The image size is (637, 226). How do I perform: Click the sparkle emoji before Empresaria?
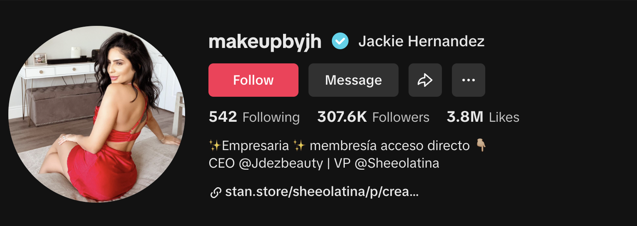pyautogui.click(x=215, y=145)
